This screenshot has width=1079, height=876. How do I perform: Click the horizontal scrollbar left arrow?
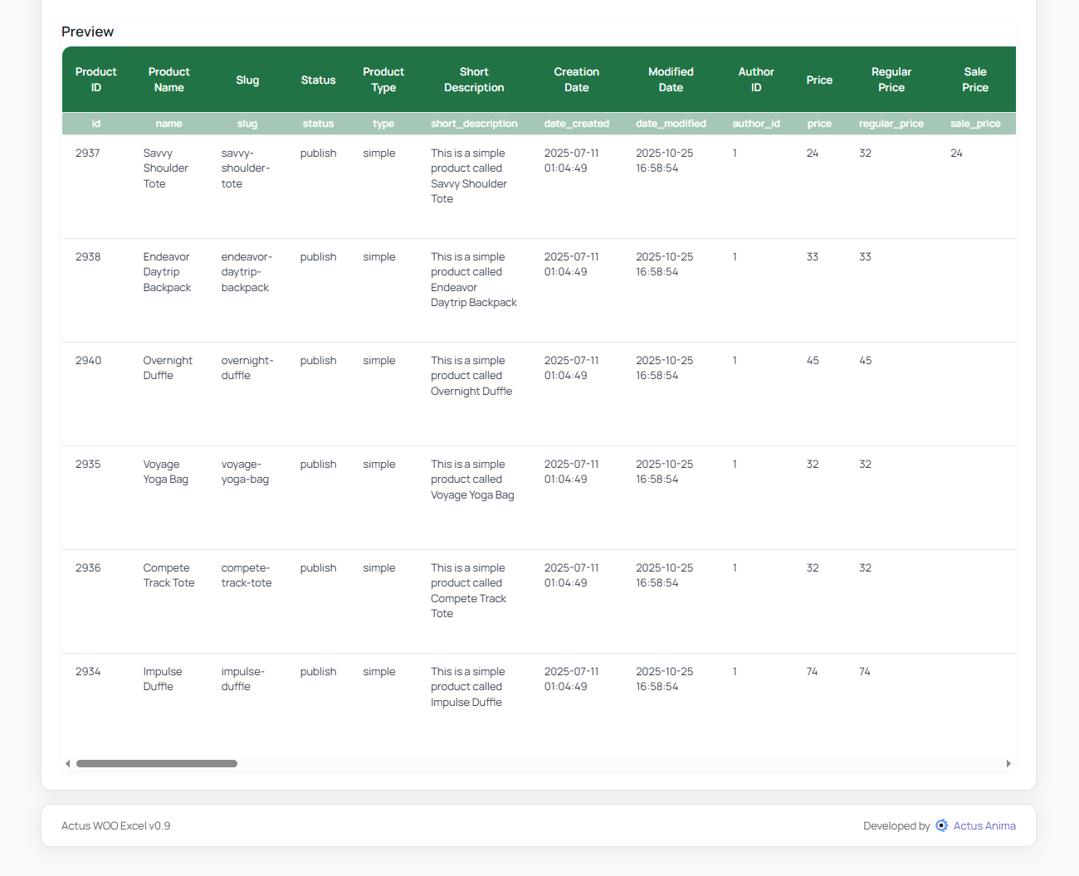[68, 763]
